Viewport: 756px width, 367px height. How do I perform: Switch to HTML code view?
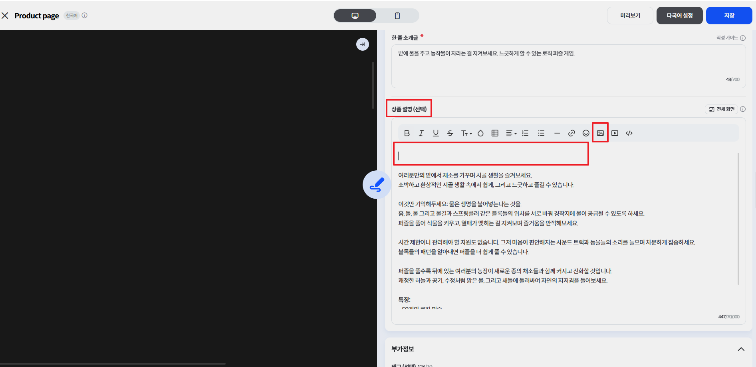point(629,133)
